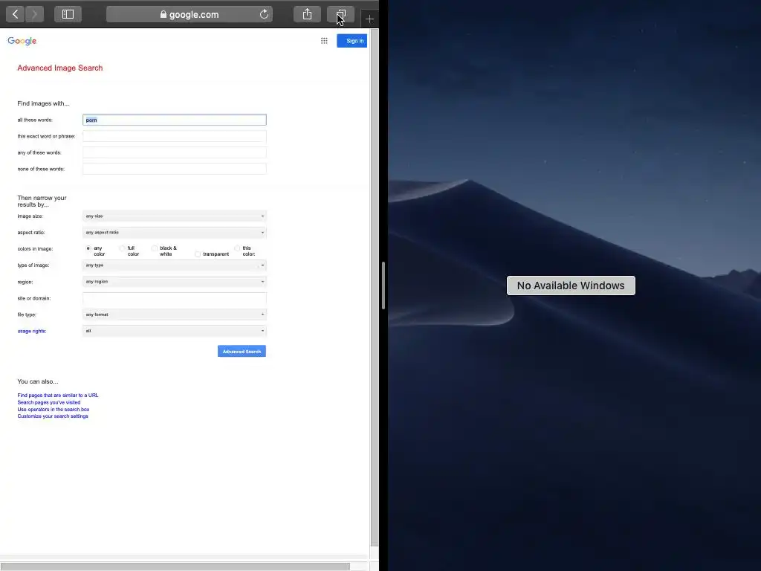Click the Safari forward arrow button
Viewport: 761px width, 571px height.
pyautogui.click(x=34, y=14)
